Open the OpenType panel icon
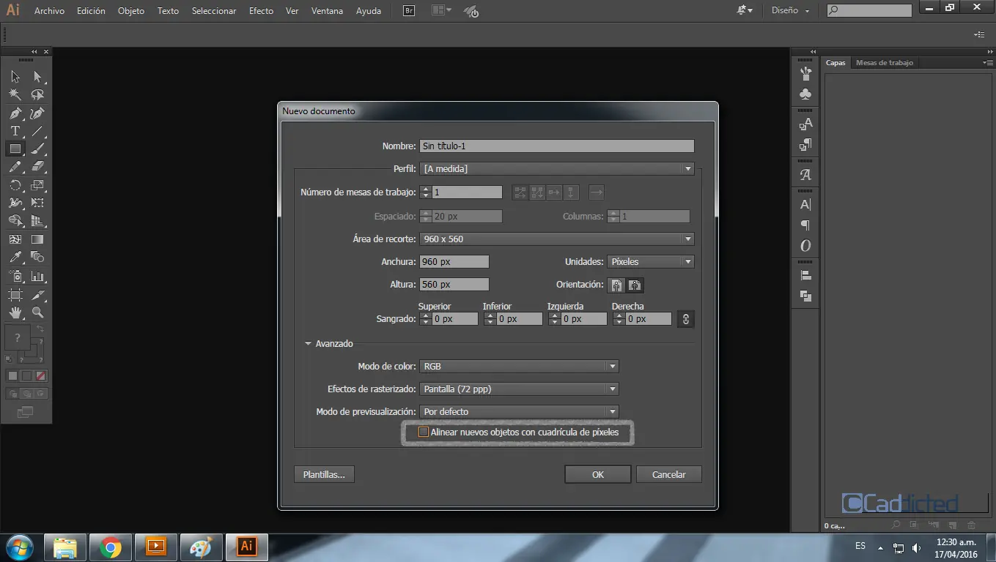The image size is (996, 562). 805,246
